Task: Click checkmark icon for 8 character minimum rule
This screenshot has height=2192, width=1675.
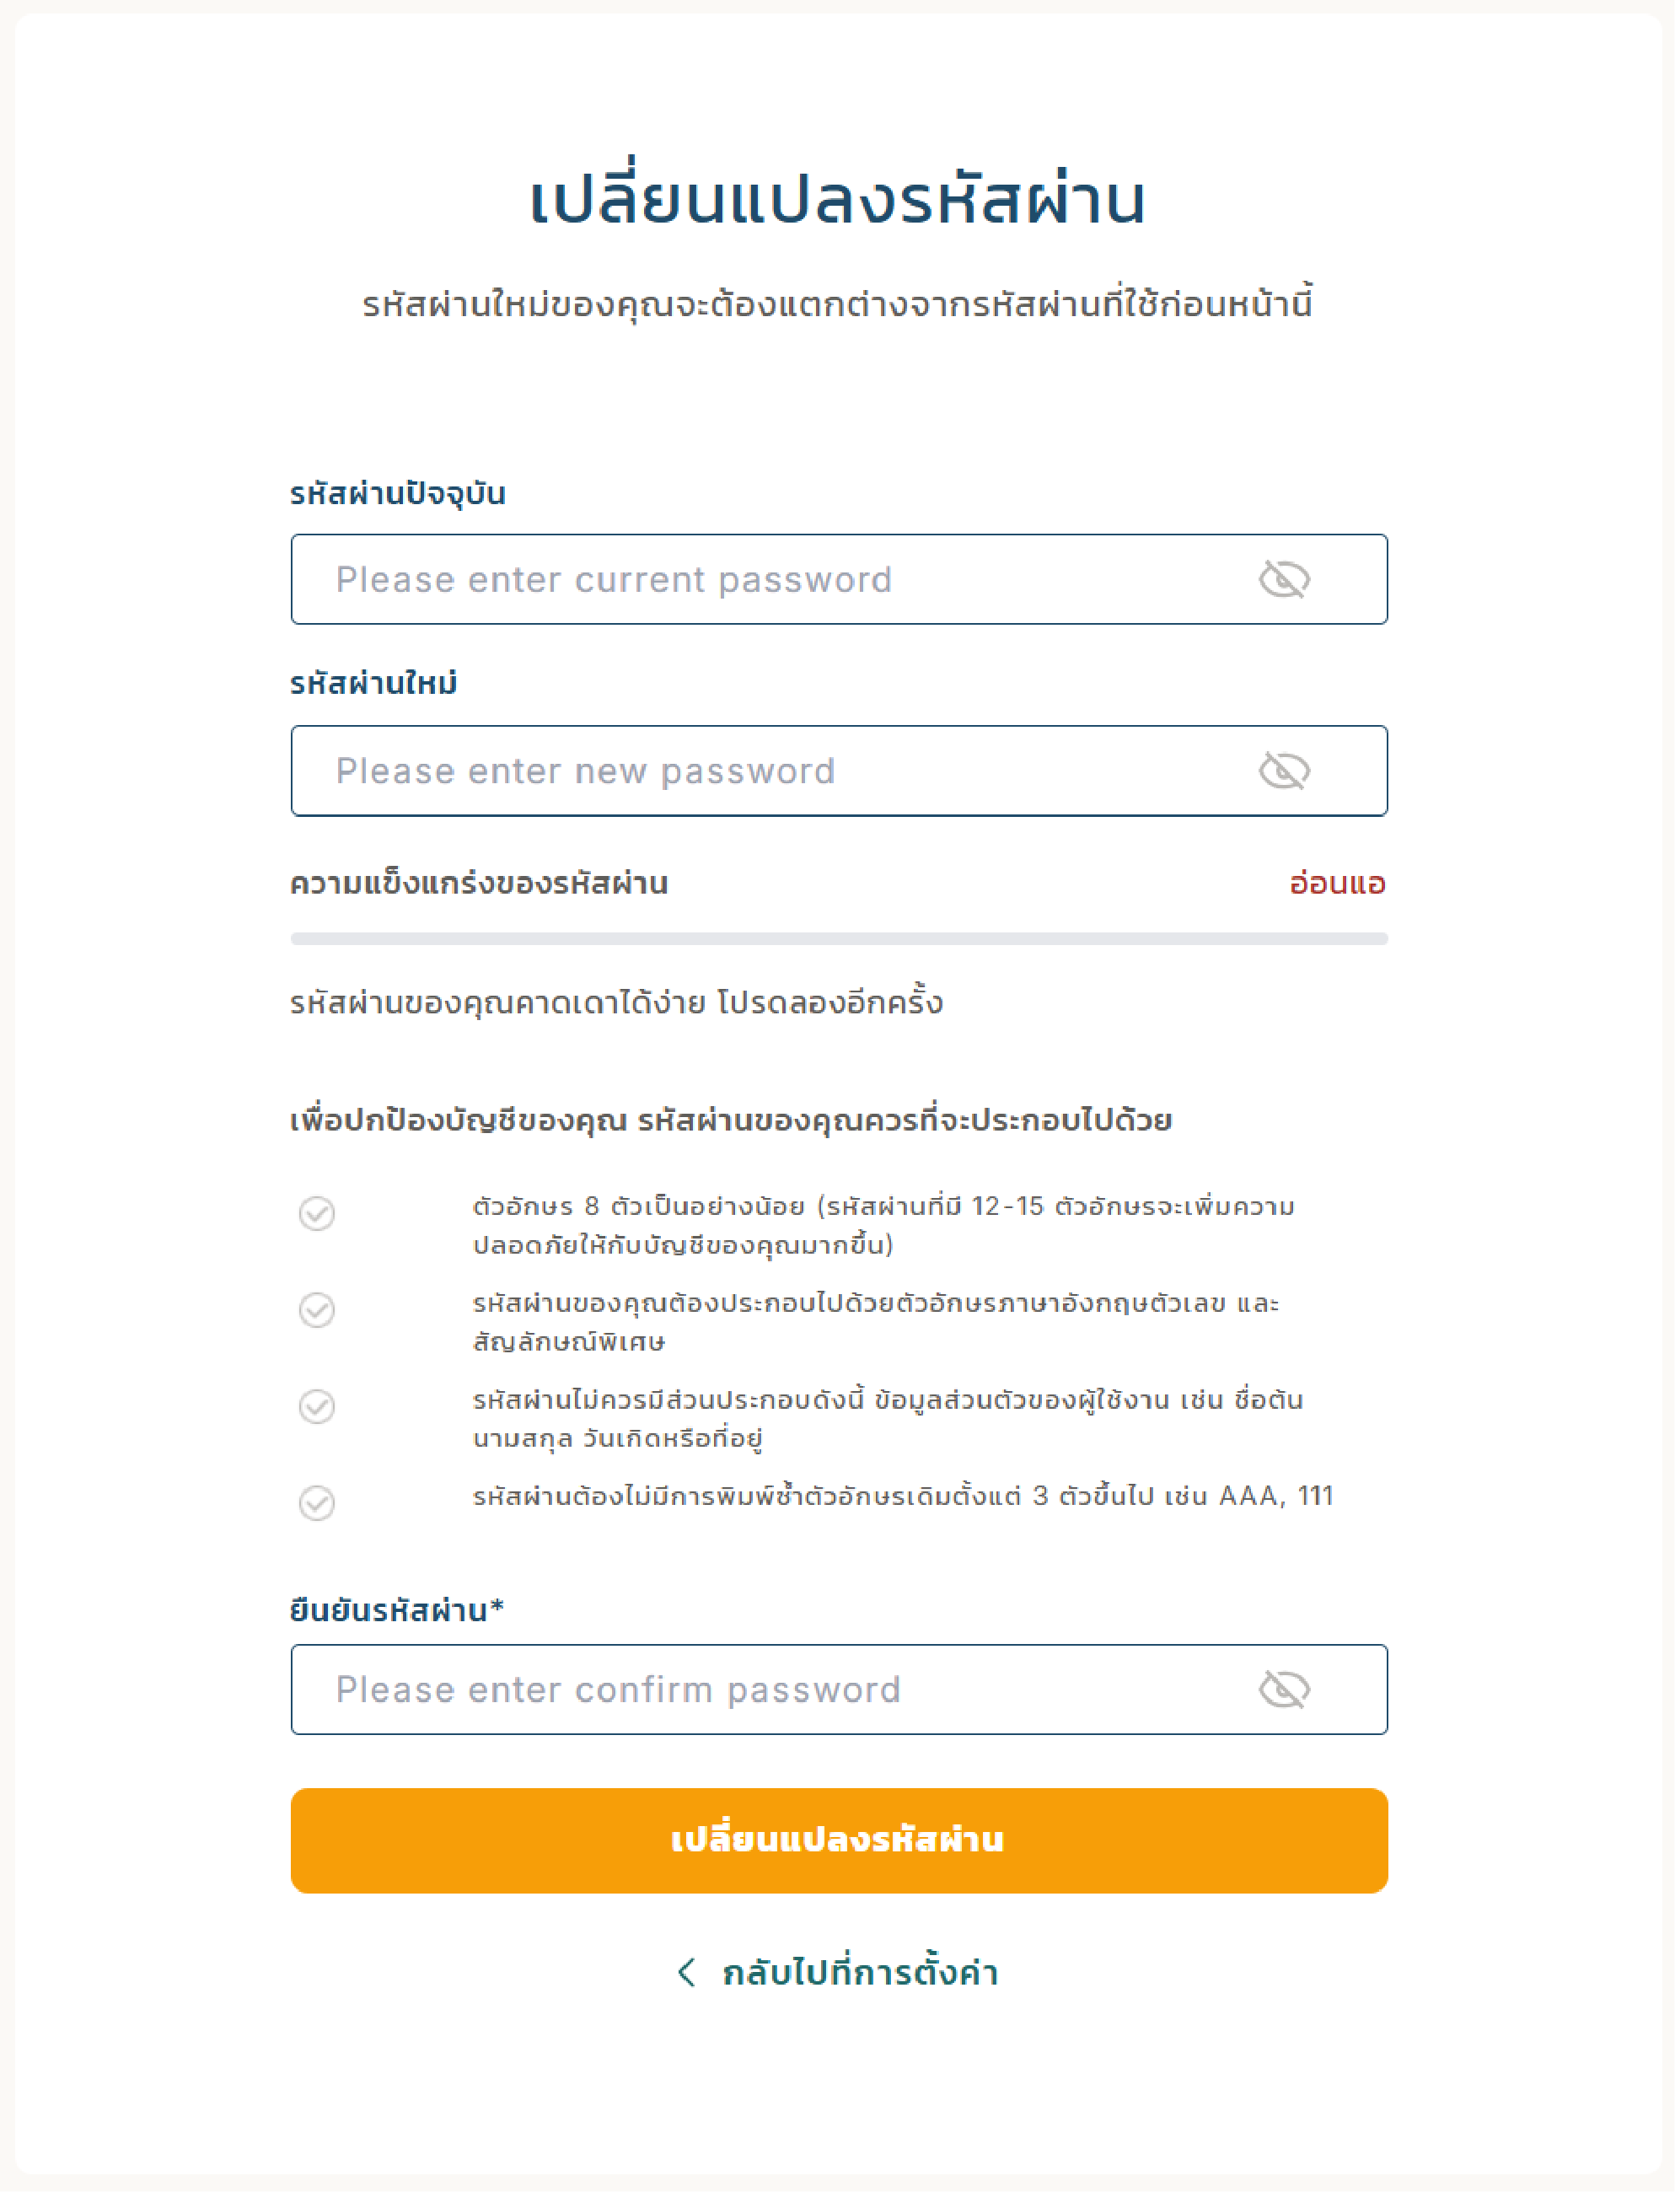Action: point(317,1214)
